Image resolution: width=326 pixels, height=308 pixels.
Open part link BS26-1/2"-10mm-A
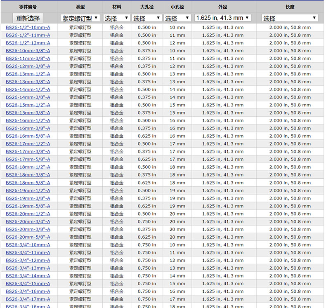[x=28, y=28]
